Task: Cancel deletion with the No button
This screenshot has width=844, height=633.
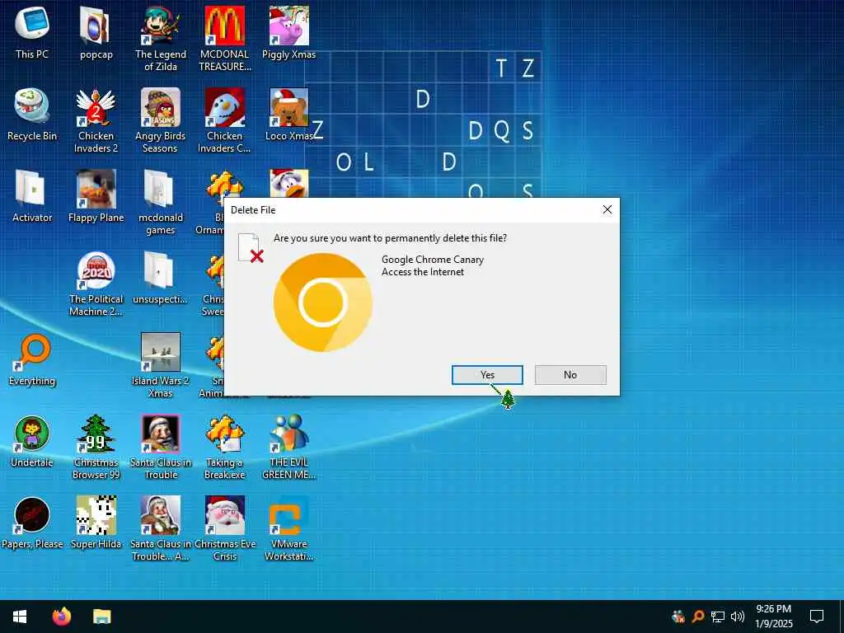Action: click(570, 375)
